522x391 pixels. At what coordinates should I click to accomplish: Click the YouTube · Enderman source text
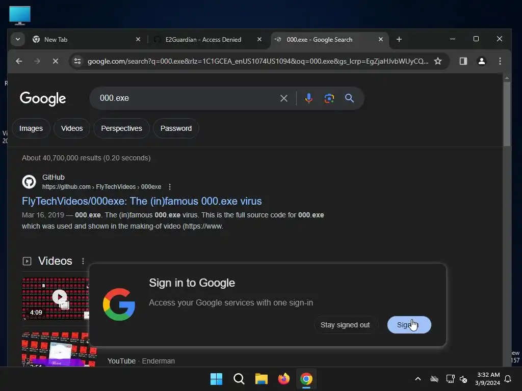coord(141,361)
